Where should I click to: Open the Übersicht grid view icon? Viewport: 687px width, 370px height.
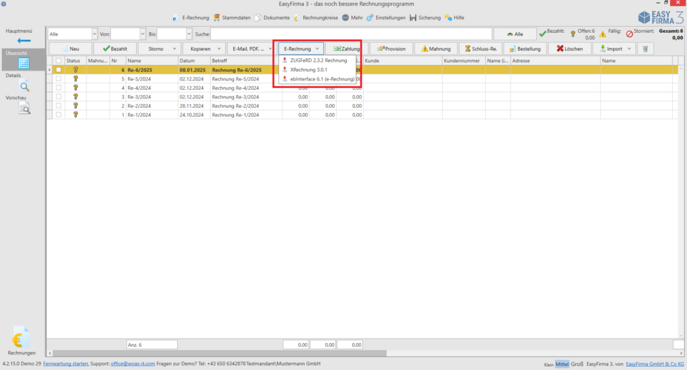[x=23, y=63]
